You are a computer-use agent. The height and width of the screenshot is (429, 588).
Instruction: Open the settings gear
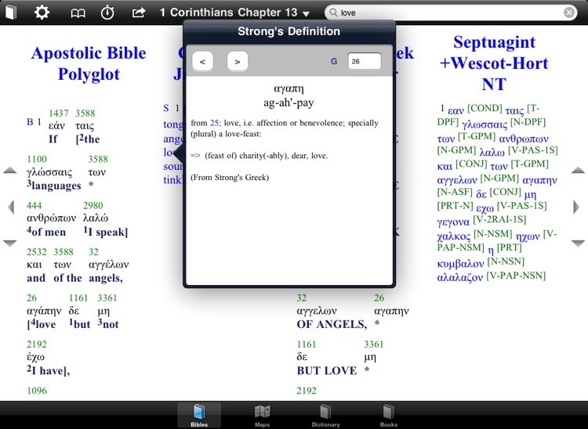pos(42,13)
